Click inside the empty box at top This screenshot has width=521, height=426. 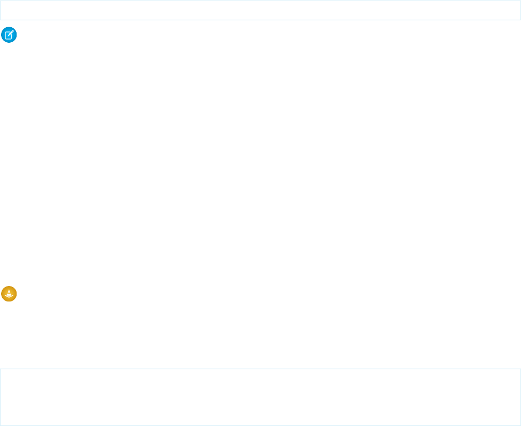pos(260,10)
